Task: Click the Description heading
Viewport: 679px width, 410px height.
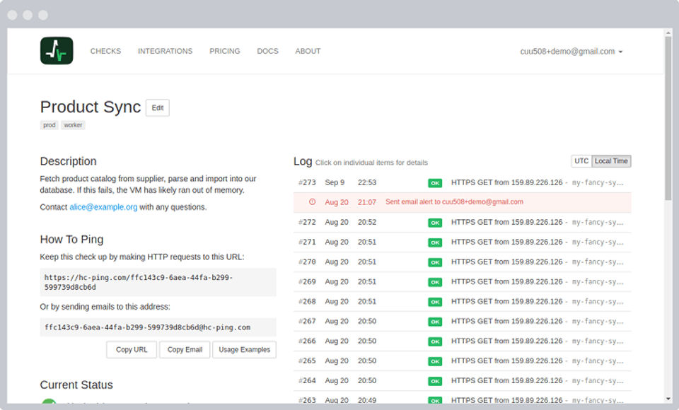Action: coord(68,161)
